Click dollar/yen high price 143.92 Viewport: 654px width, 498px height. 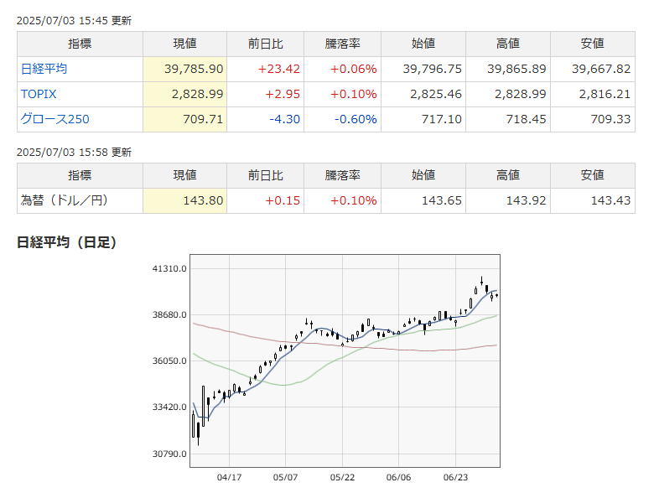pos(526,200)
